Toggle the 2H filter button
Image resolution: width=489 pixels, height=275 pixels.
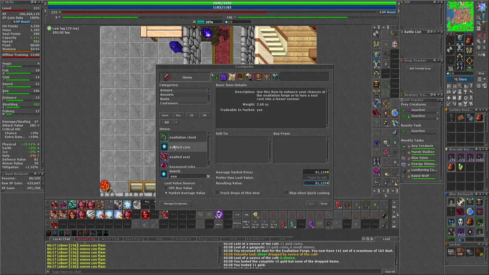(204, 115)
